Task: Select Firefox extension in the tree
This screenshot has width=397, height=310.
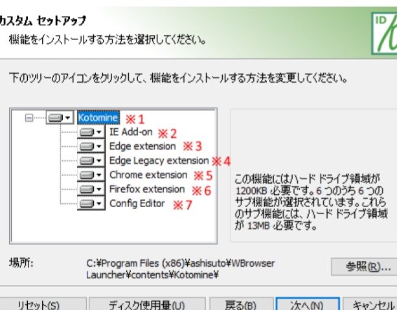Action: point(146,189)
